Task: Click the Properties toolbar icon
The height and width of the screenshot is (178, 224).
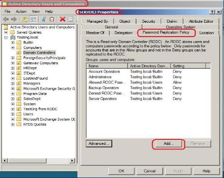Action: [71, 19]
